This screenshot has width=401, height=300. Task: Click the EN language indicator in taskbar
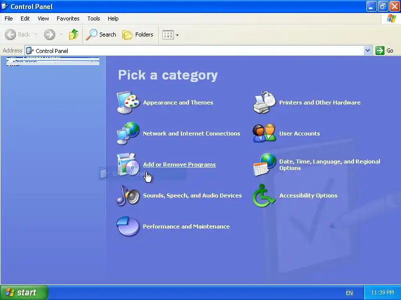[x=349, y=293]
